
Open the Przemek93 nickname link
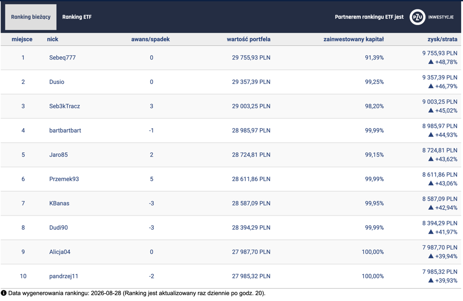tap(64, 179)
